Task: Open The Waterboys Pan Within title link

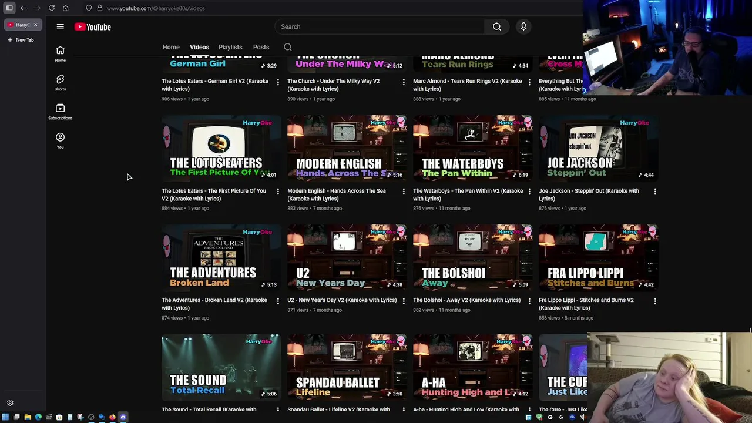Action: click(x=468, y=194)
